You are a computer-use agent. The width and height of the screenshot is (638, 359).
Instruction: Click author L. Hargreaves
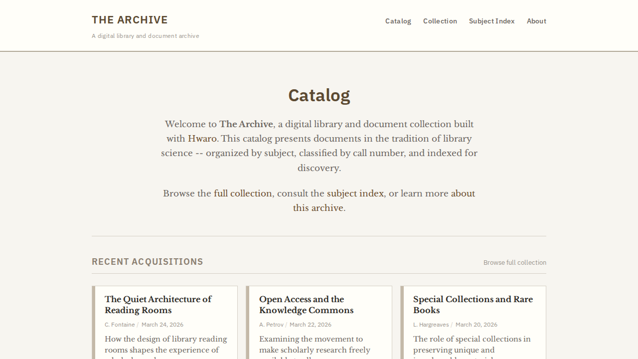click(431, 325)
